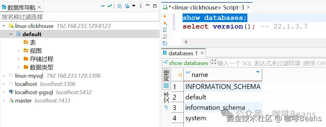
Task: Run the SQL statement with execute arrow
Action: [165, 16]
